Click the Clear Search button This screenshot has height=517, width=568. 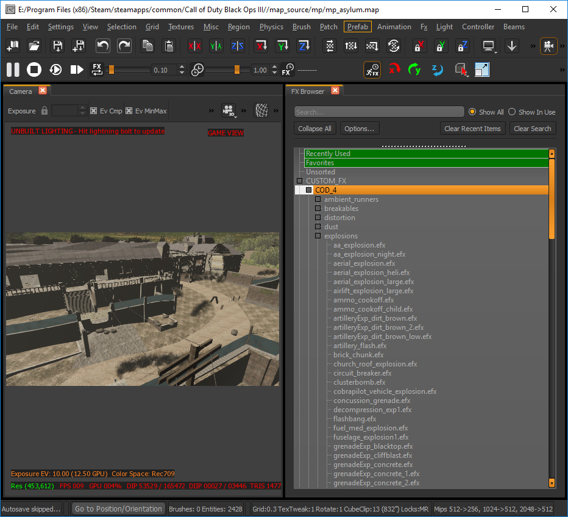[x=533, y=129]
